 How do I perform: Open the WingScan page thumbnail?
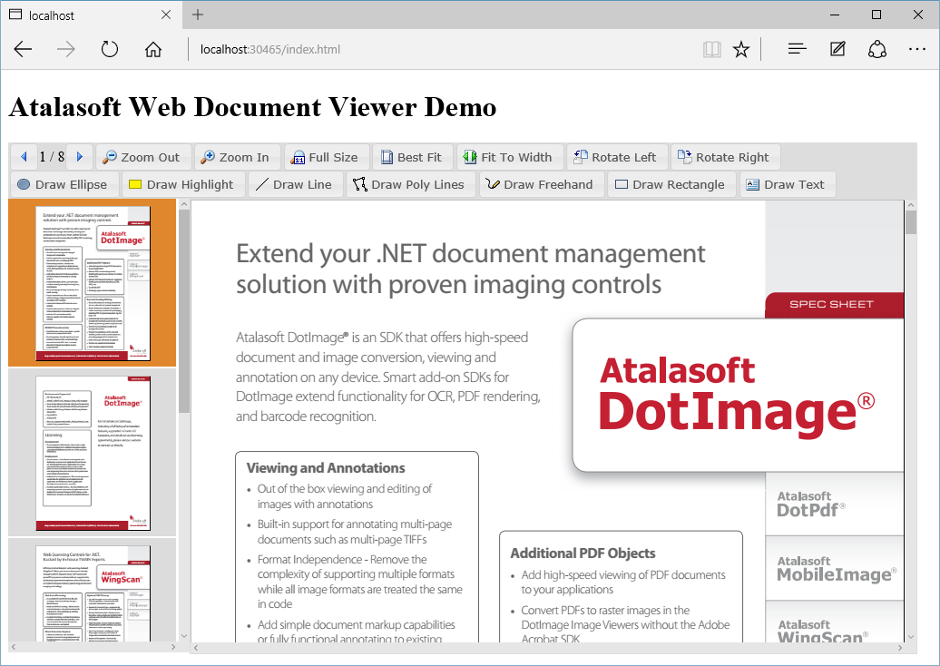pos(93,593)
